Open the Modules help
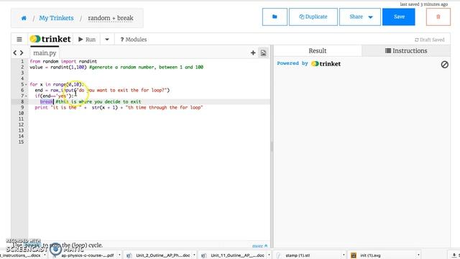Image resolution: width=460 pixels, height=259 pixels. pos(134,40)
